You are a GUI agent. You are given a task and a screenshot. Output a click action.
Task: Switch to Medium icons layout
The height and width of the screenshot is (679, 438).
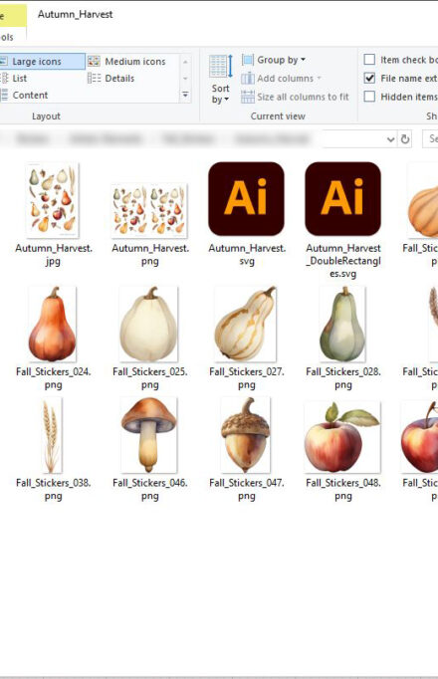coord(126,62)
